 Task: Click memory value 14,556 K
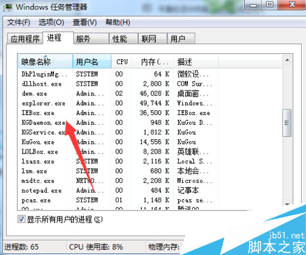tap(154, 142)
